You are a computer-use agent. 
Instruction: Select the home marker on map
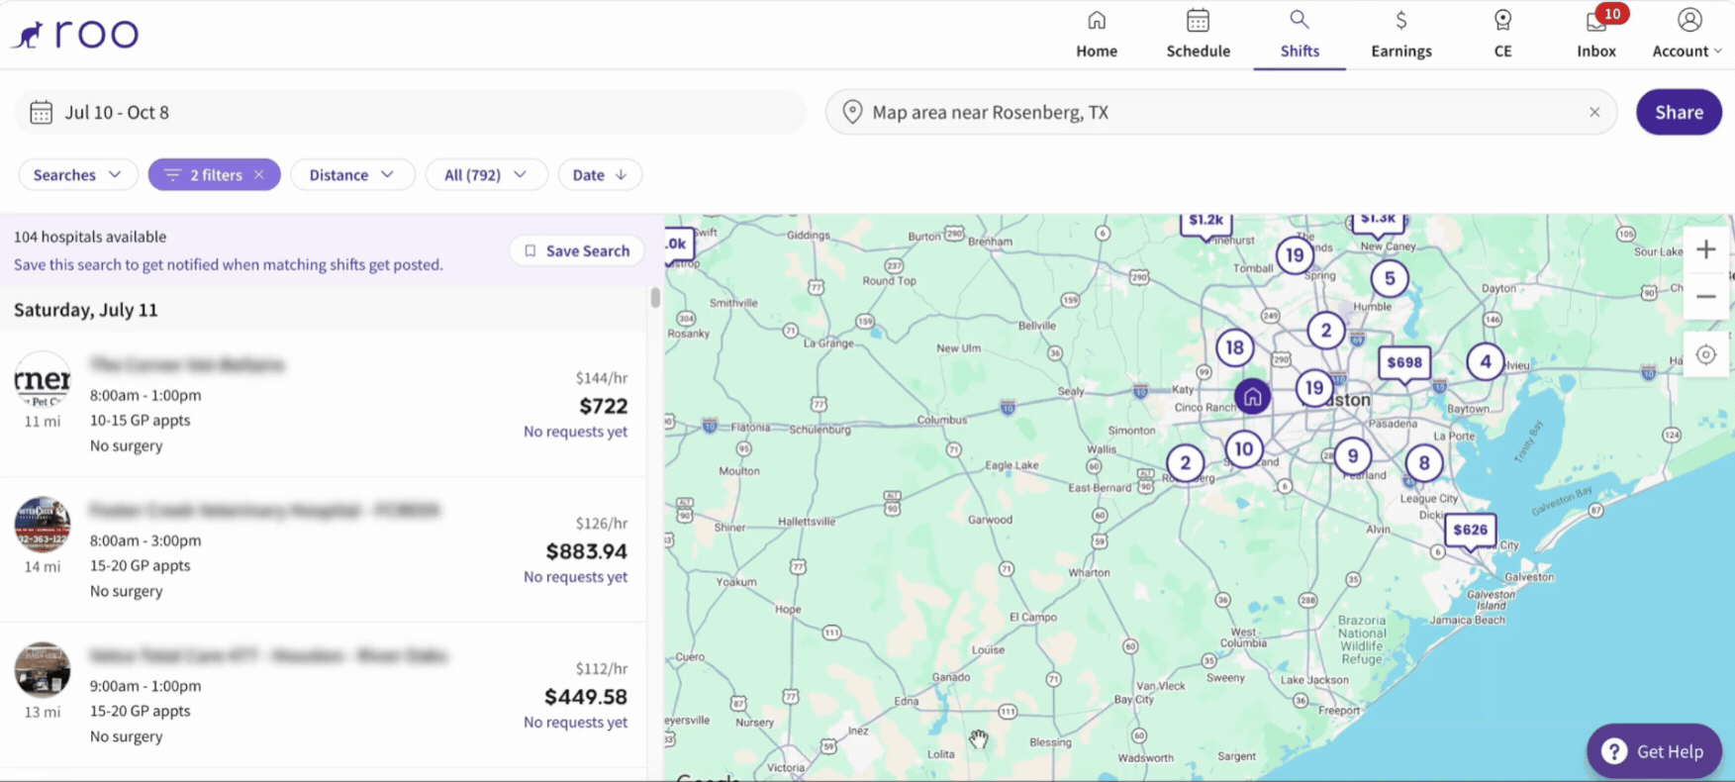1252,397
